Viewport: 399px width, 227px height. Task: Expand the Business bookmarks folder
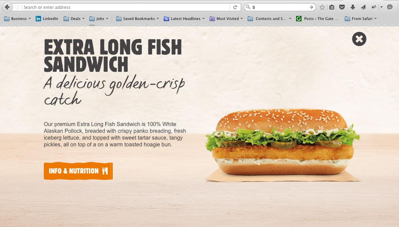18,19
